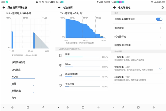Select 超级省电 mode

tap(138, 78)
